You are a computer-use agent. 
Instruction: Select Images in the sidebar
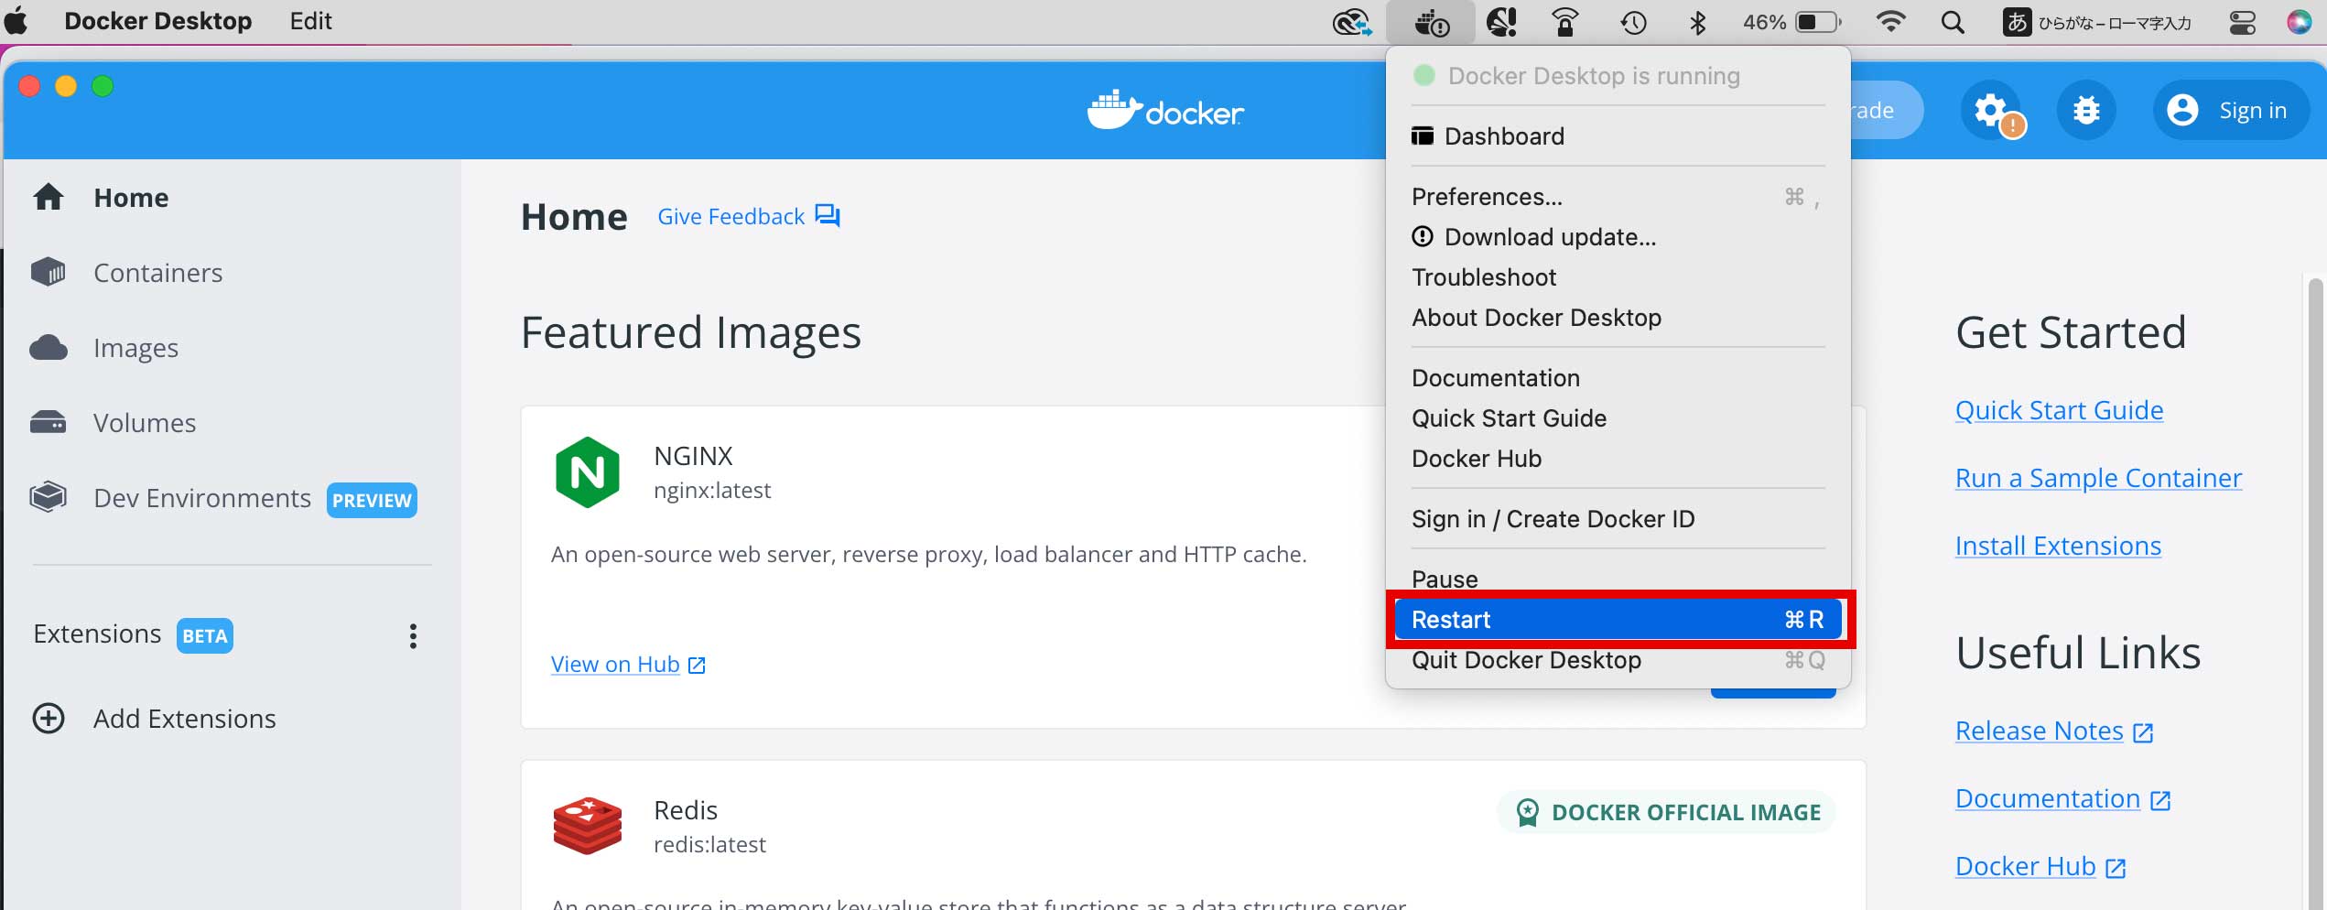(135, 347)
